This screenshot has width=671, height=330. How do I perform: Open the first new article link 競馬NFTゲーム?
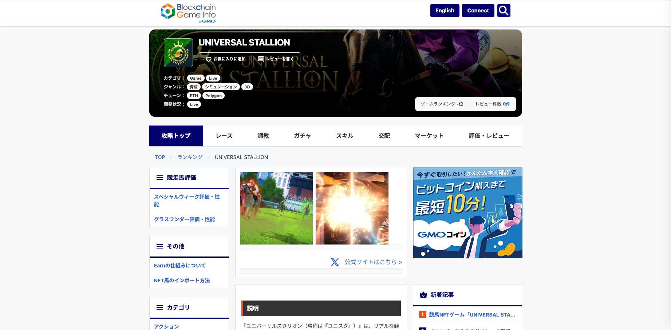pyautogui.click(x=472, y=315)
